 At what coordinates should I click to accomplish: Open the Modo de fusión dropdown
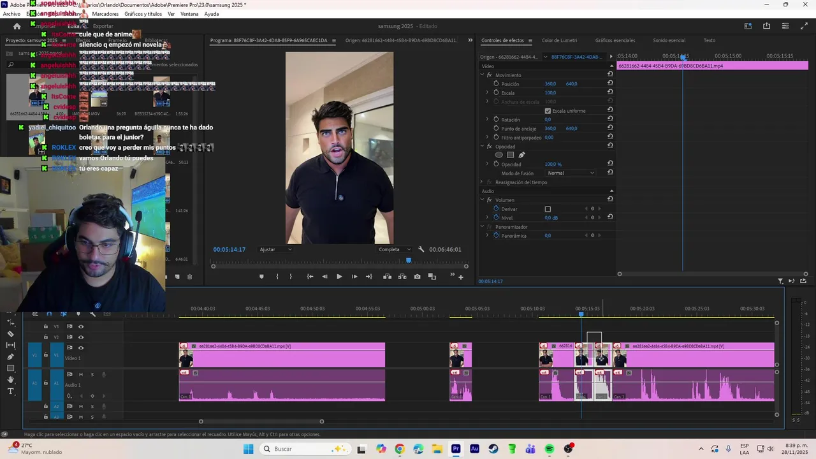(x=571, y=173)
